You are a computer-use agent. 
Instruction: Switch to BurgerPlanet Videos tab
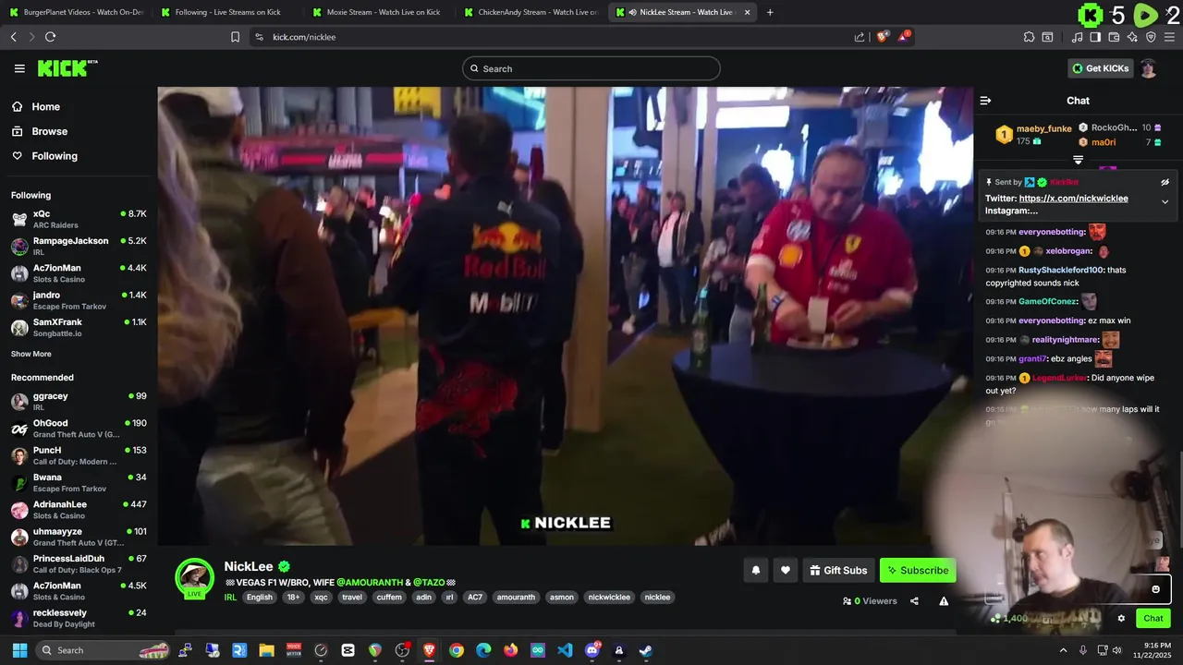[76, 12]
